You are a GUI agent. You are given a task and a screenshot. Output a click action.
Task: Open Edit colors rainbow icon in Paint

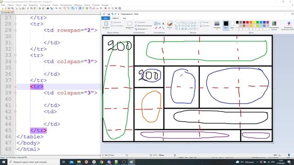click(274, 23)
